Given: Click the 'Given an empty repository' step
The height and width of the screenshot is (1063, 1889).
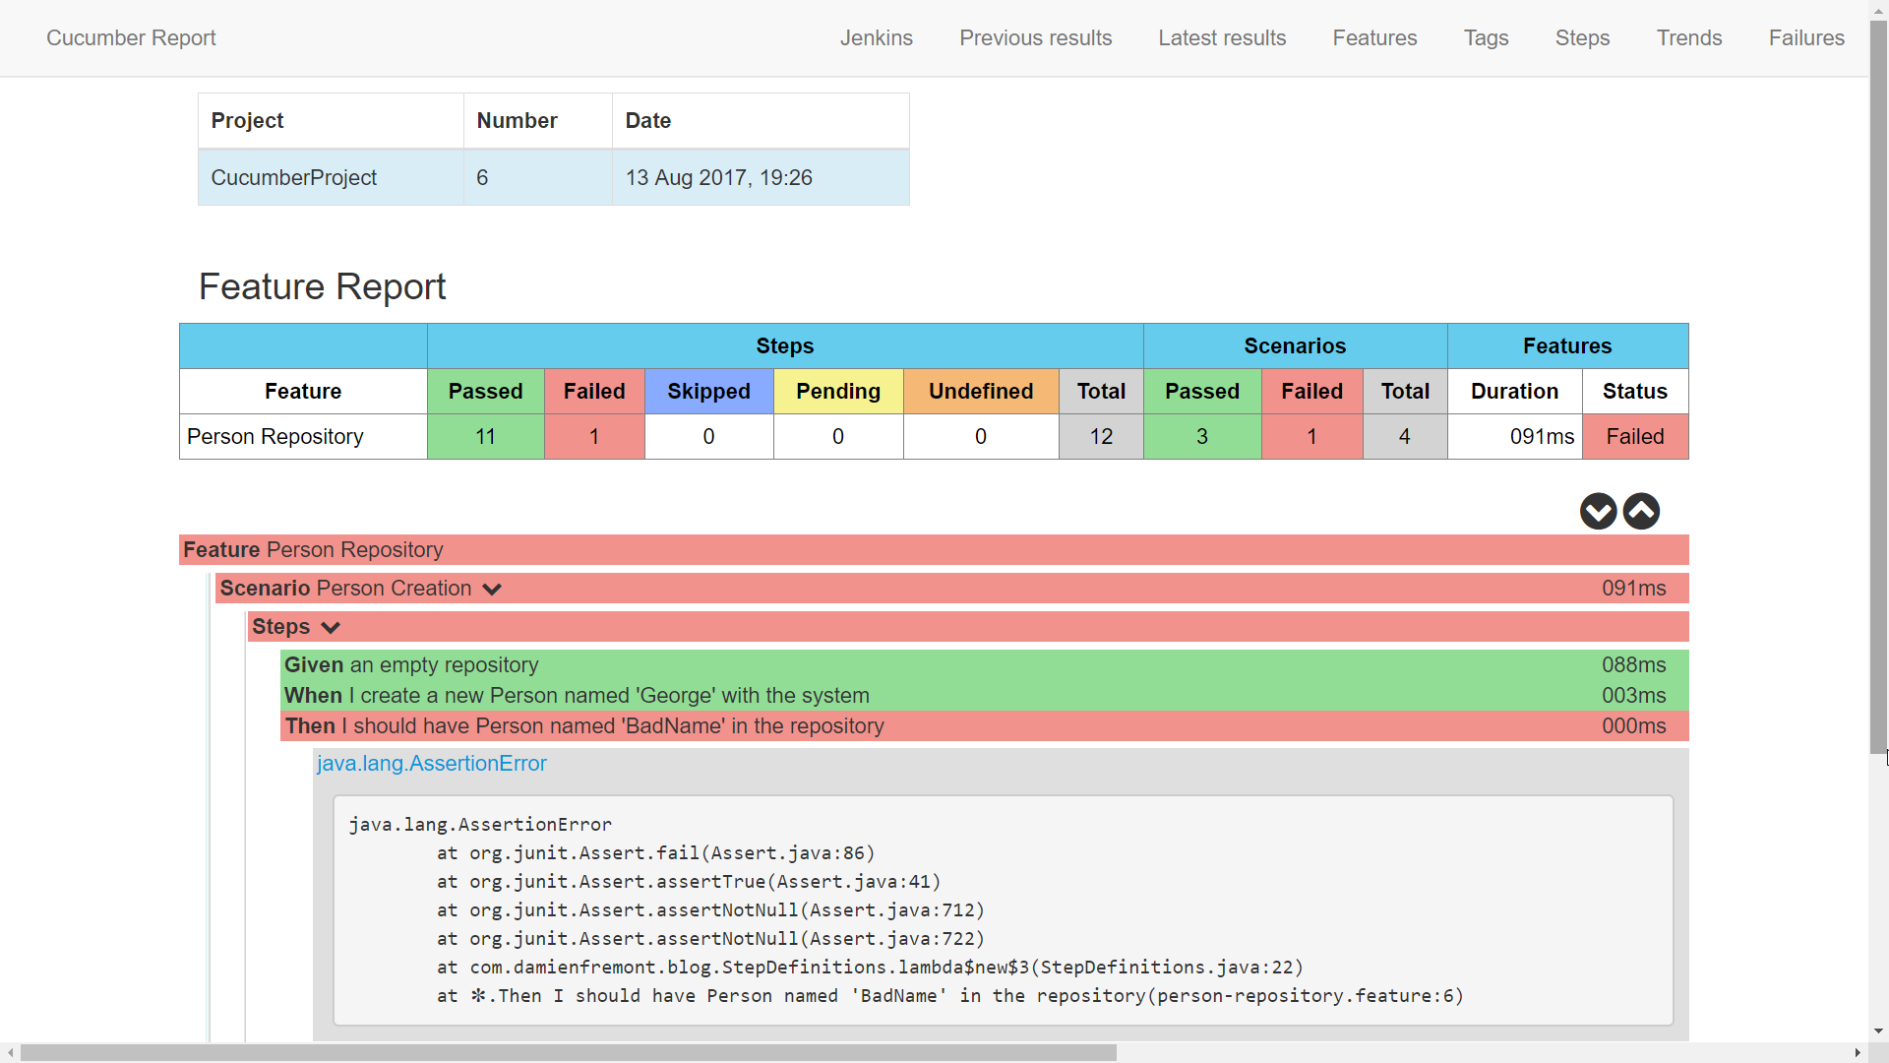Looking at the screenshot, I should (984, 665).
